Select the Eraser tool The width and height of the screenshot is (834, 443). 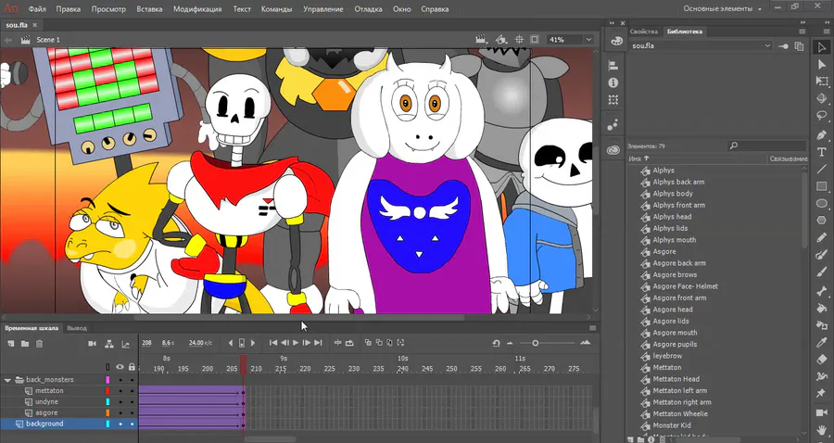pyautogui.click(x=822, y=360)
